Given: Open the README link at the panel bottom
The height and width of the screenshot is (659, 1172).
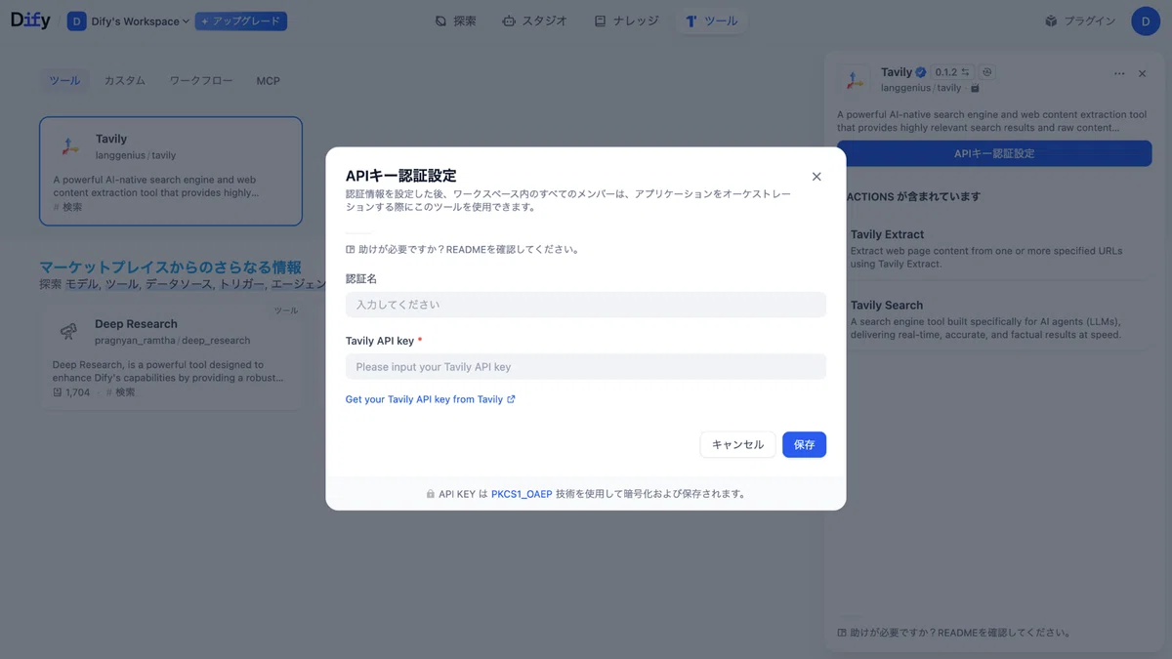Looking at the screenshot, I should [x=954, y=633].
